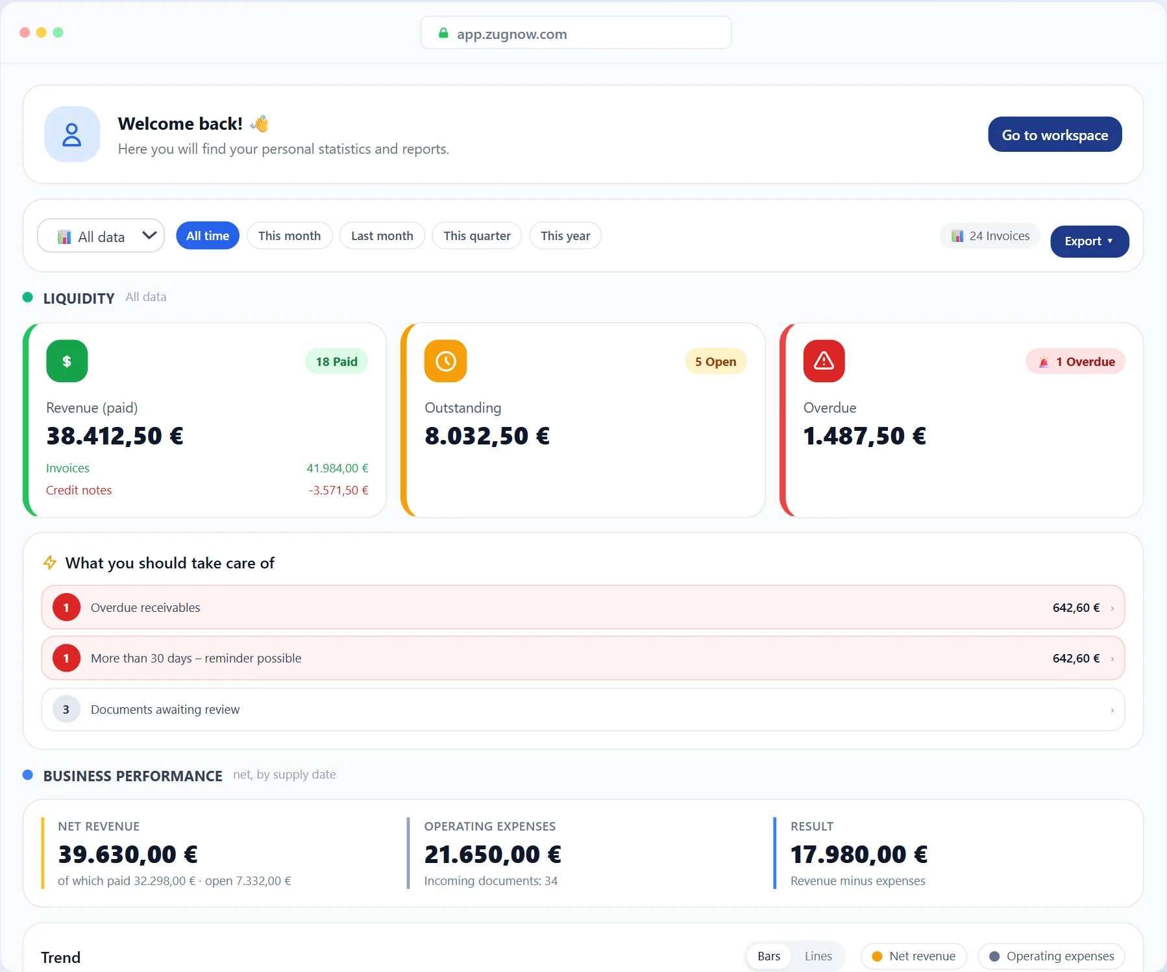
Task: Click the Credit notes label
Action: pyautogui.click(x=79, y=490)
